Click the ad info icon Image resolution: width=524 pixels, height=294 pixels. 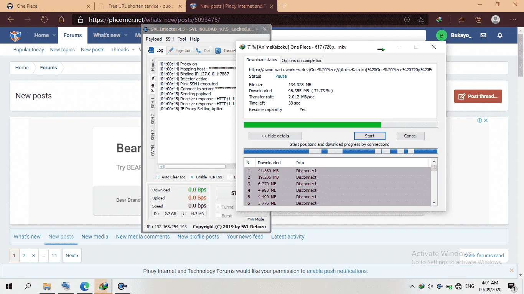[x=480, y=120]
